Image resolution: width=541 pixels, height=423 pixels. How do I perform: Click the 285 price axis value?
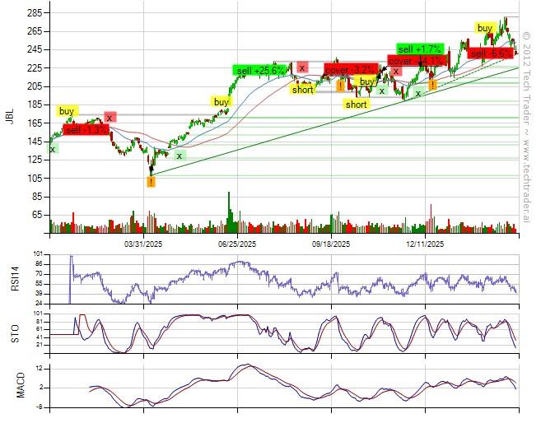point(34,13)
